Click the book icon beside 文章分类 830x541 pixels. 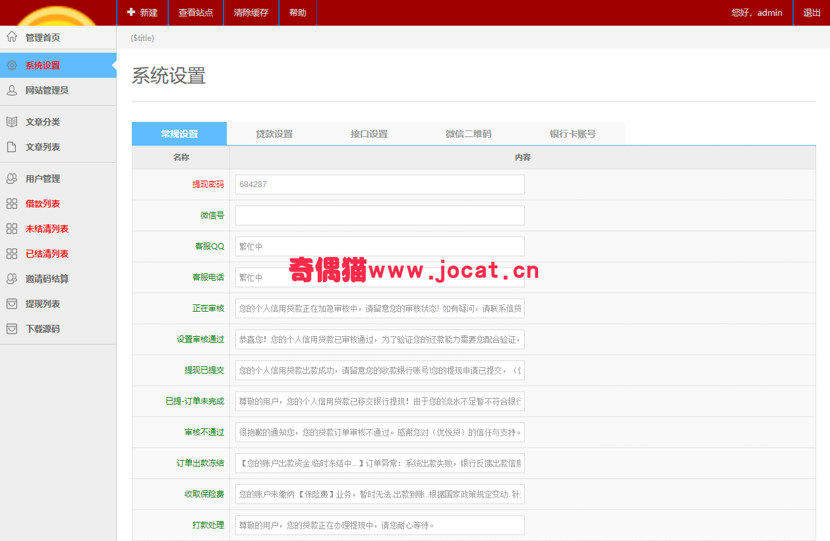pos(12,122)
